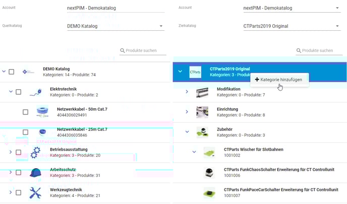This screenshot has height=204, width=347.
Task: Select the Modifikation row title
Action: [228, 89]
